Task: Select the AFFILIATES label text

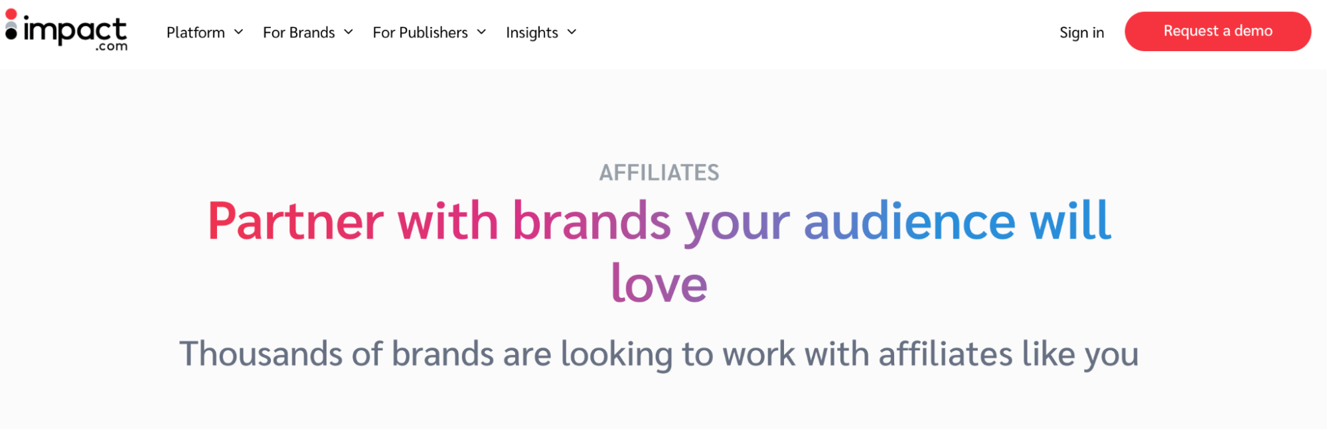Action: (659, 173)
